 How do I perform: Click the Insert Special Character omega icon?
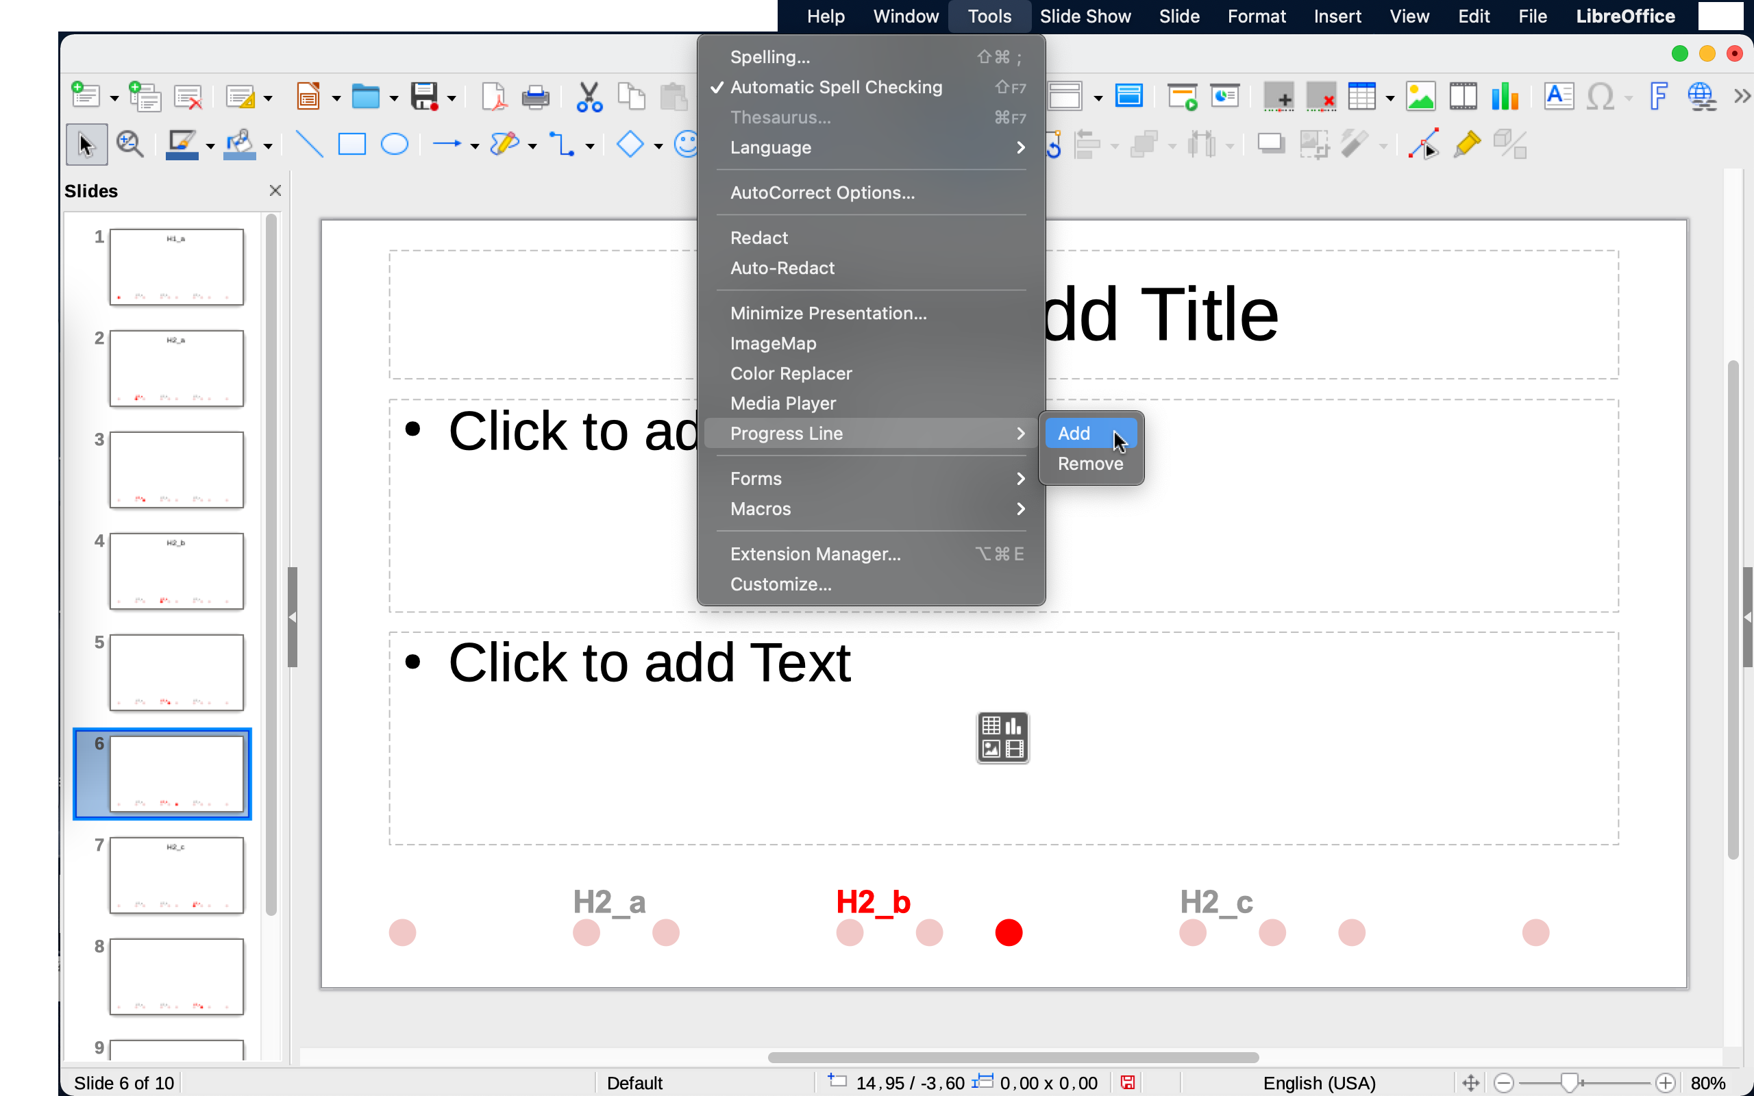click(1600, 97)
